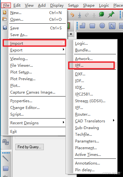Open Plot Setup... from File menu
The image size is (123, 177).
[37, 72]
